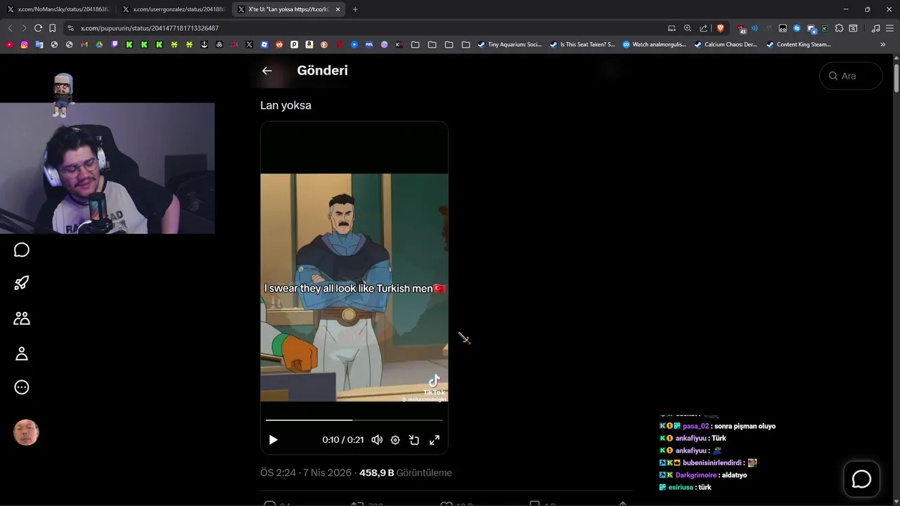Click the 458,9 B Görüntüleme views text
The image size is (900, 506).
pyautogui.click(x=406, y=473)
